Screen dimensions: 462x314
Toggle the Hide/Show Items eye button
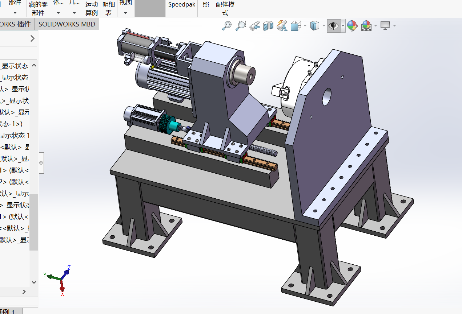coord(333,25)
